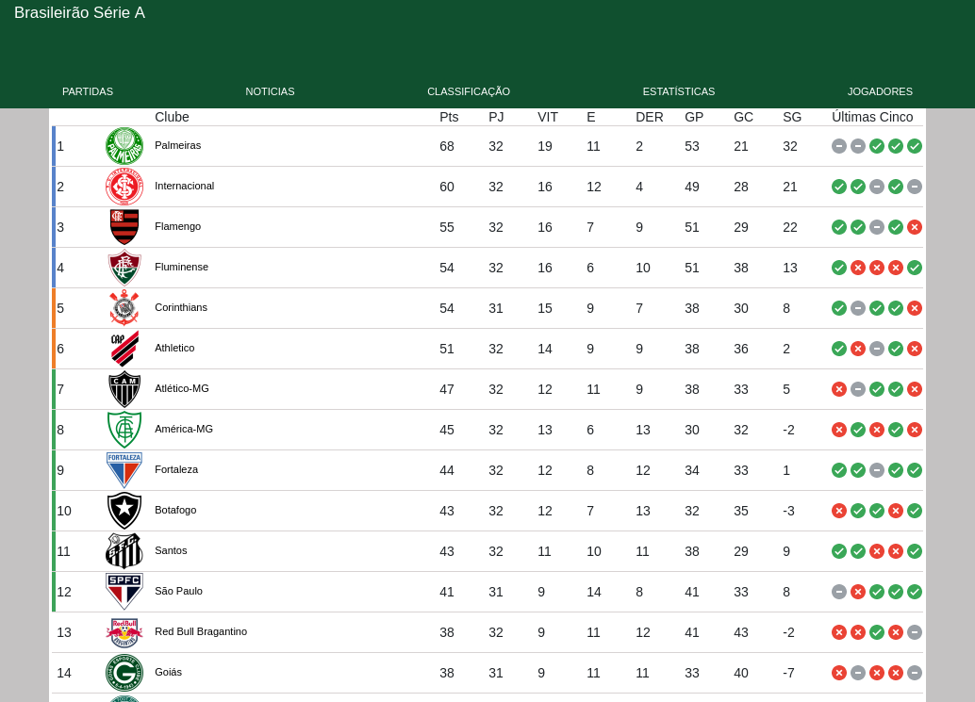Click the São Paulo club crest
Image resolution: width=975 pixels, height=702 pixels.
tap(124, 592)
